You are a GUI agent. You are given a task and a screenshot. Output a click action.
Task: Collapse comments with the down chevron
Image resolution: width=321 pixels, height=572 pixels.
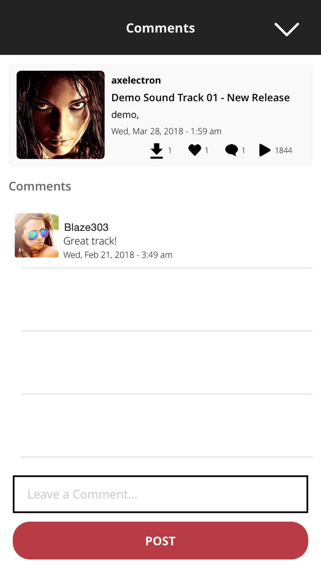click(287, 29)
